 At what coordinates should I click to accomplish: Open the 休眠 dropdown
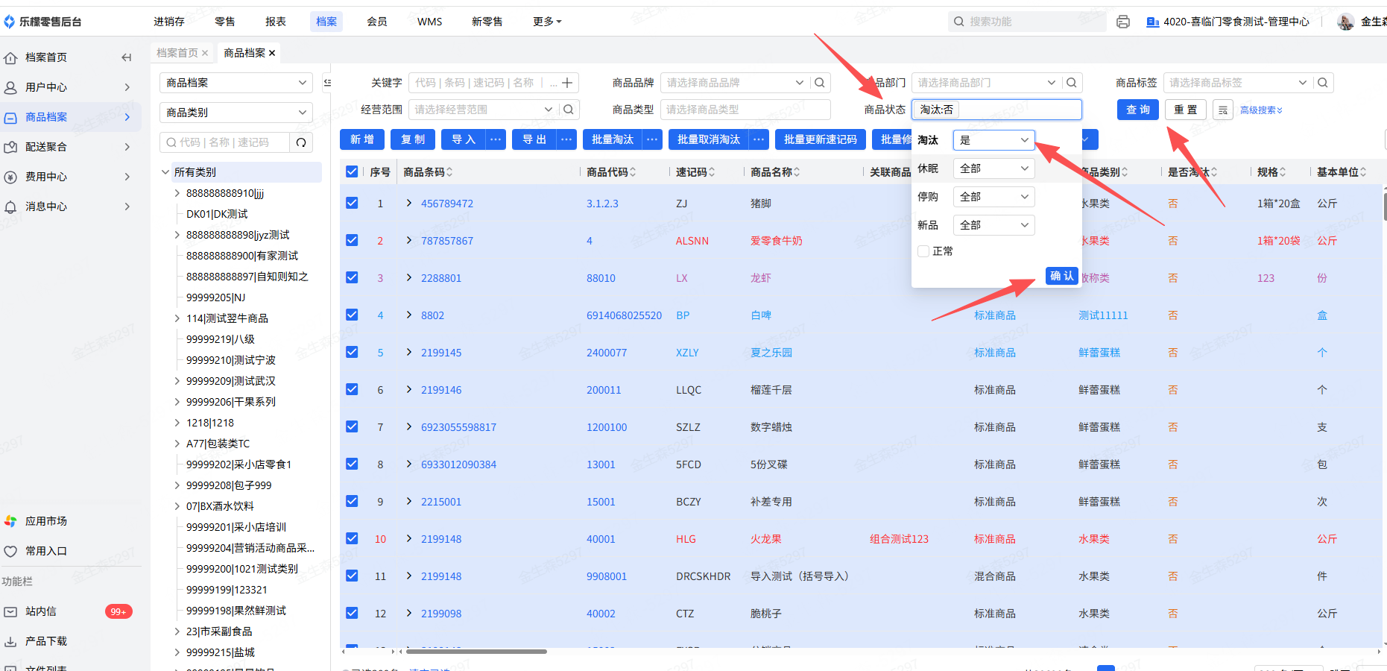(993, 168)
